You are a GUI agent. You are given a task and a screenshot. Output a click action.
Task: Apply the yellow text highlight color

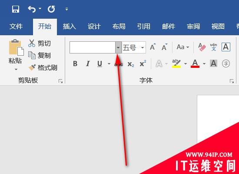(x=176, y=64)
